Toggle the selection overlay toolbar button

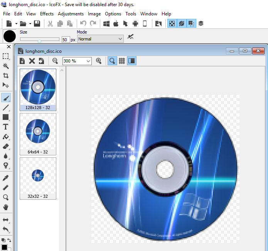(191, 24)
